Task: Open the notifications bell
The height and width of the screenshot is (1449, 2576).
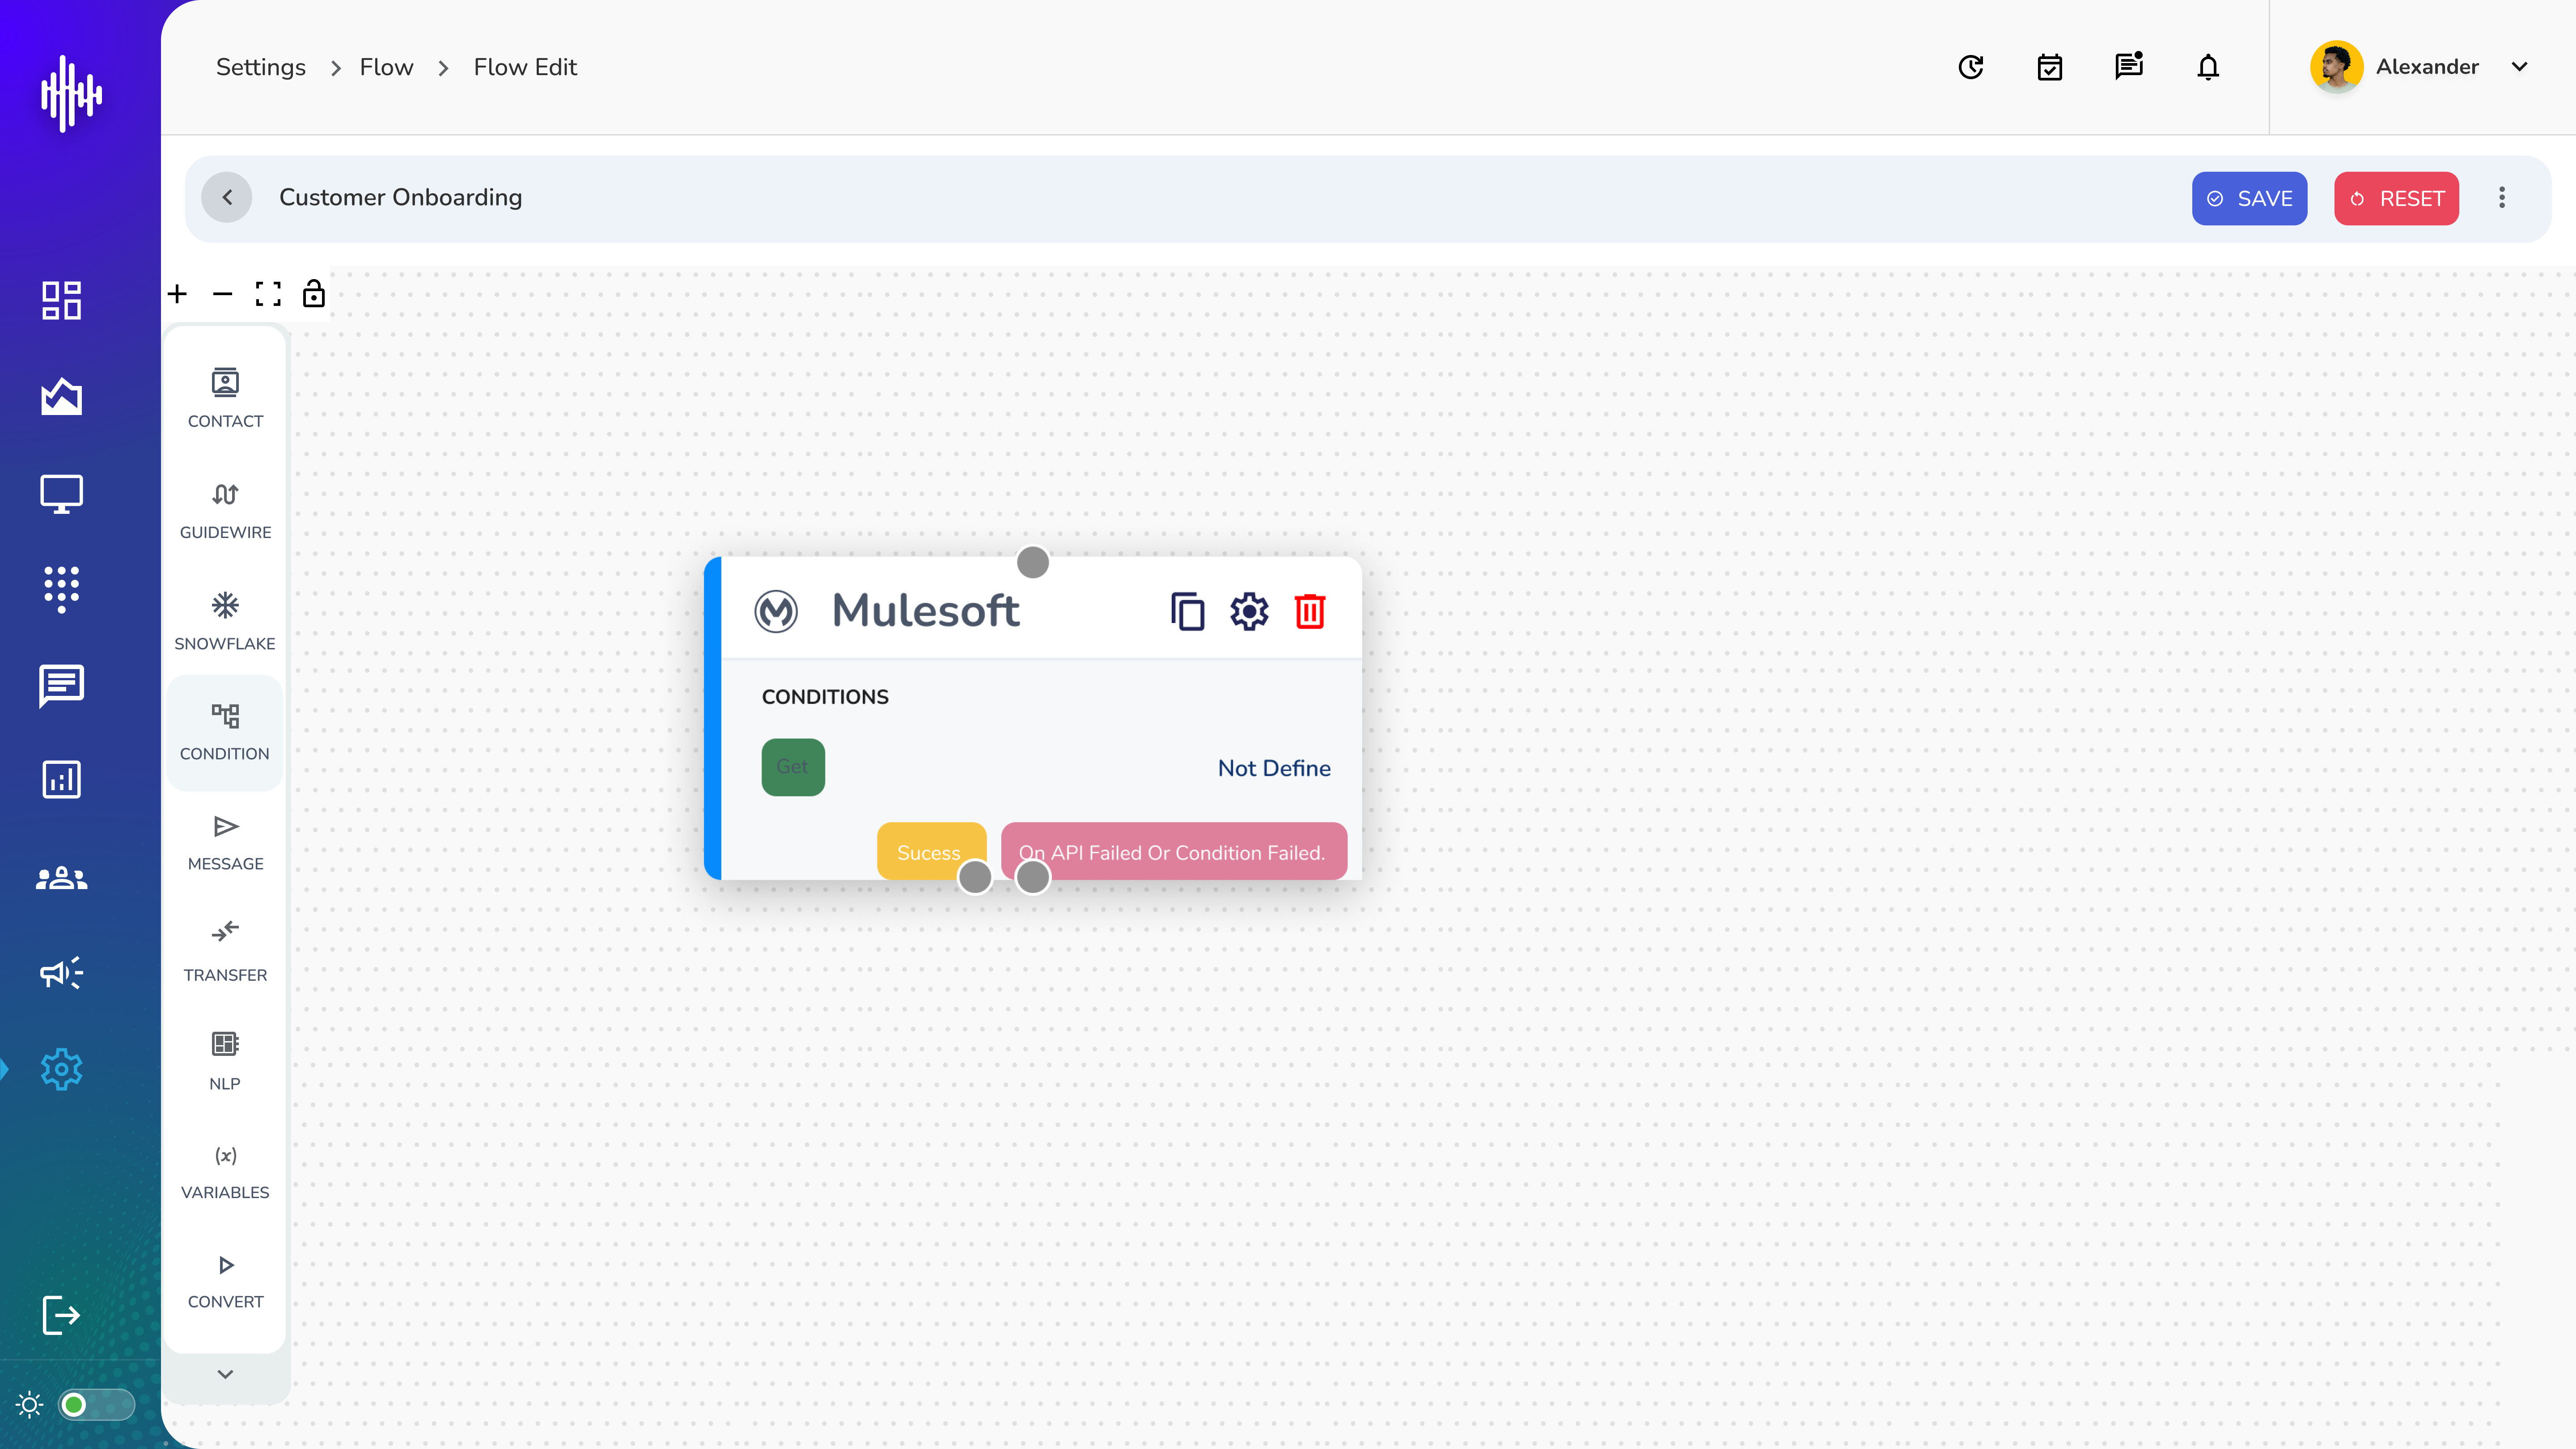Action: pyautogui.click(x=2208, y=67)
